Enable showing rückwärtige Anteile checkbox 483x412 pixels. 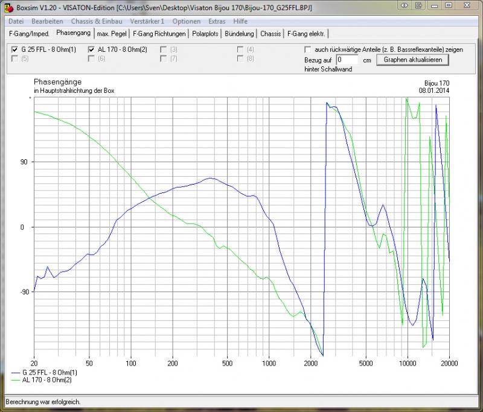tap(308, 49)
